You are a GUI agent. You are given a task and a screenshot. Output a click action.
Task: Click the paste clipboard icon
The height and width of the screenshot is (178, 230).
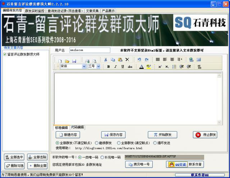[120, 59]
